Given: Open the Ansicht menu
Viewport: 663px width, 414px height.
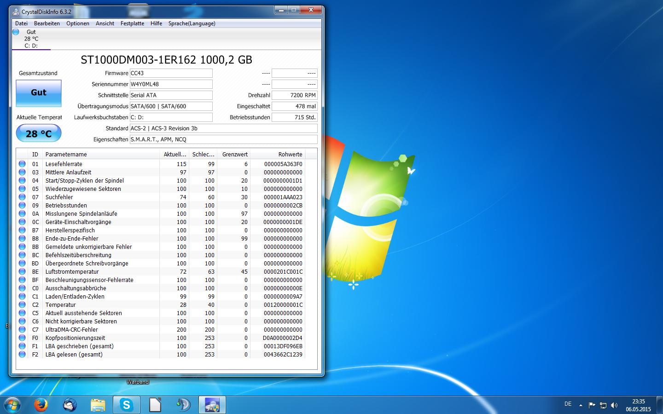Looking at the screenshot, I should (x=105, y=23).
